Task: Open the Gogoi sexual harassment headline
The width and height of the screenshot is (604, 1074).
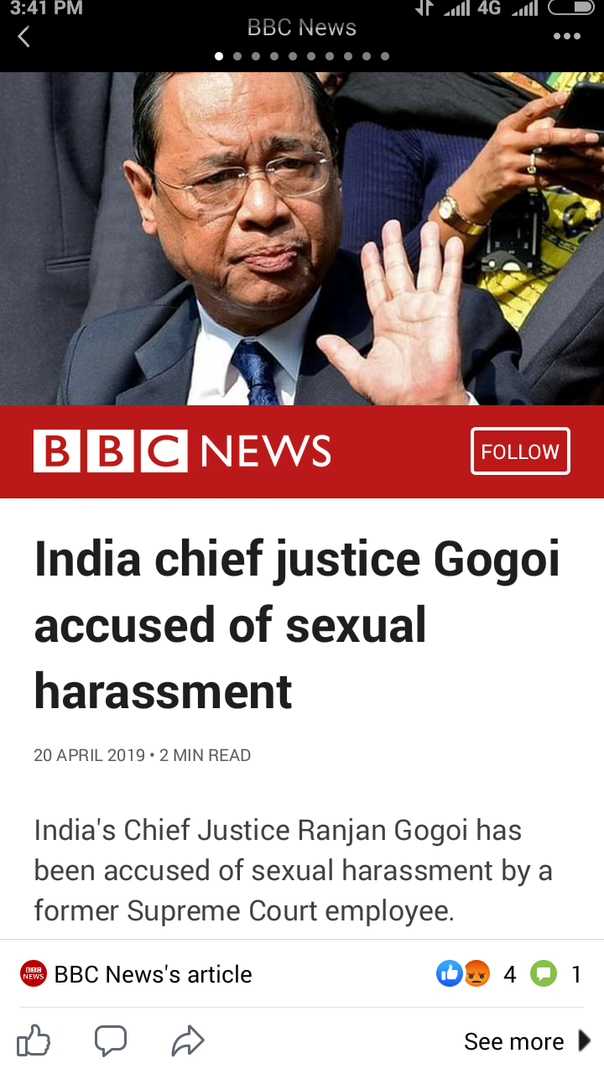Action: point(297,626)
